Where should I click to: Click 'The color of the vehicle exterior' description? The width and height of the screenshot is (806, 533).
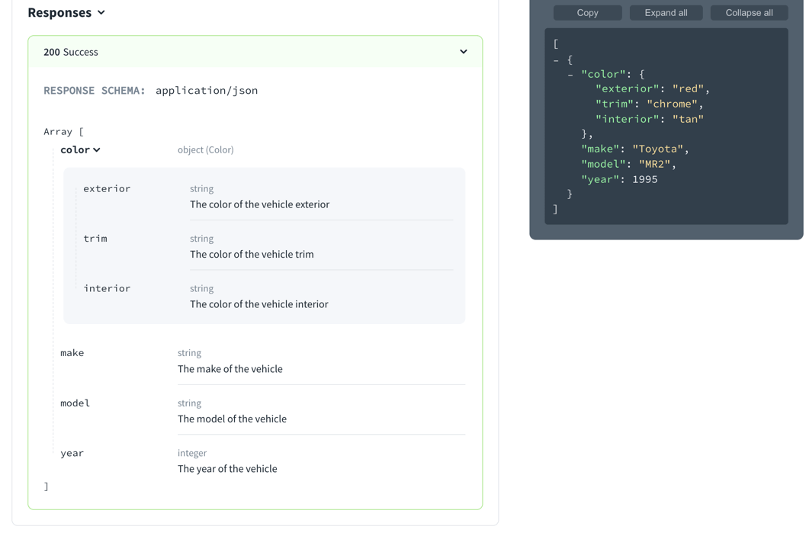259,204
